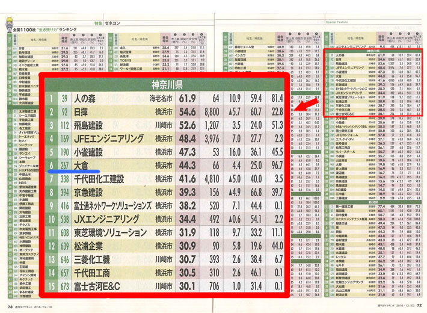Image resolution: width=427 pixels, height=313 pixels.
Task: Select 飛島建設 in the enlarged table
Action: point(88,125)
